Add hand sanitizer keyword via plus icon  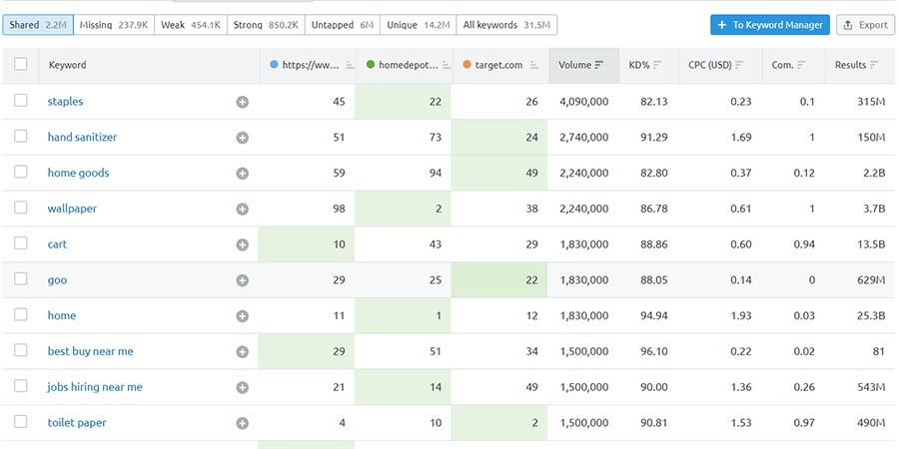(x=242, y=138)
